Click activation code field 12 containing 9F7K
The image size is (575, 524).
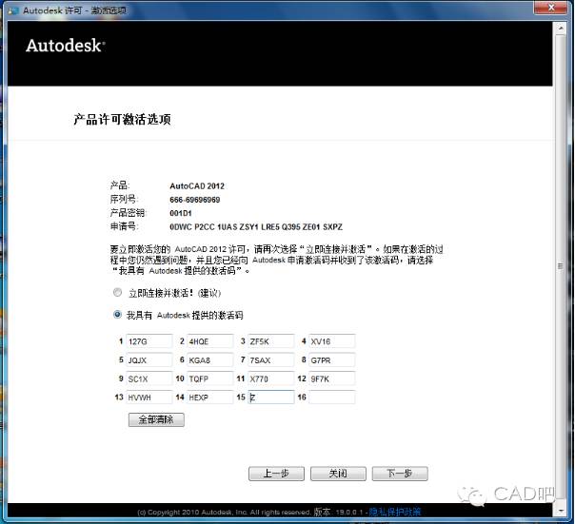(x=331, y=378)
